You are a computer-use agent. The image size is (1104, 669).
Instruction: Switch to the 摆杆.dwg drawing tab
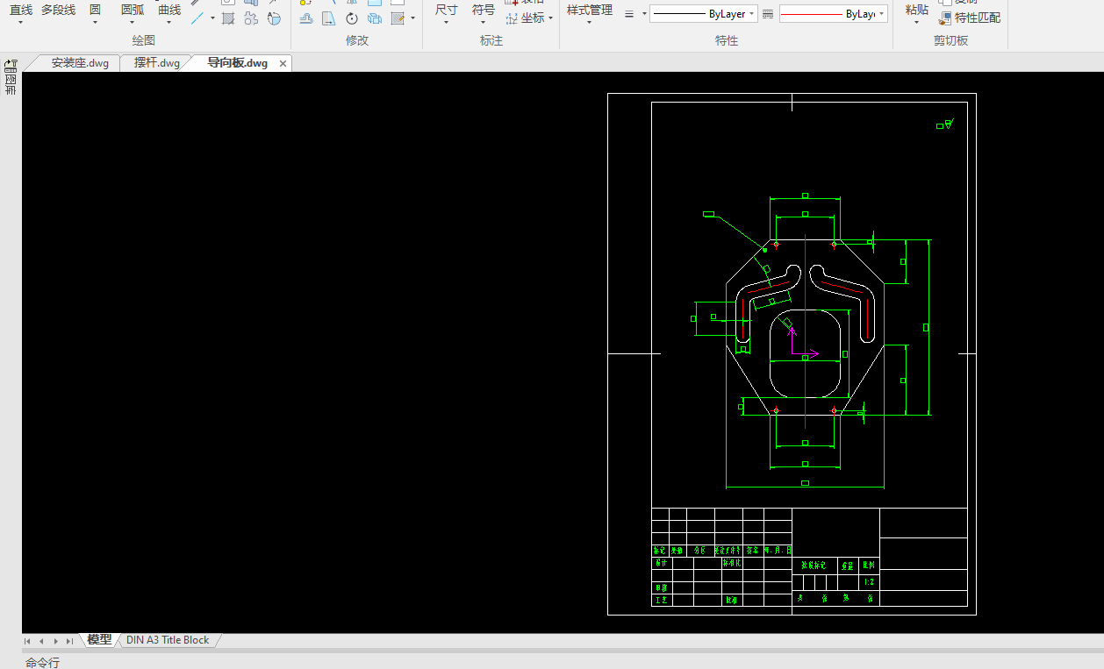[157, 63]
